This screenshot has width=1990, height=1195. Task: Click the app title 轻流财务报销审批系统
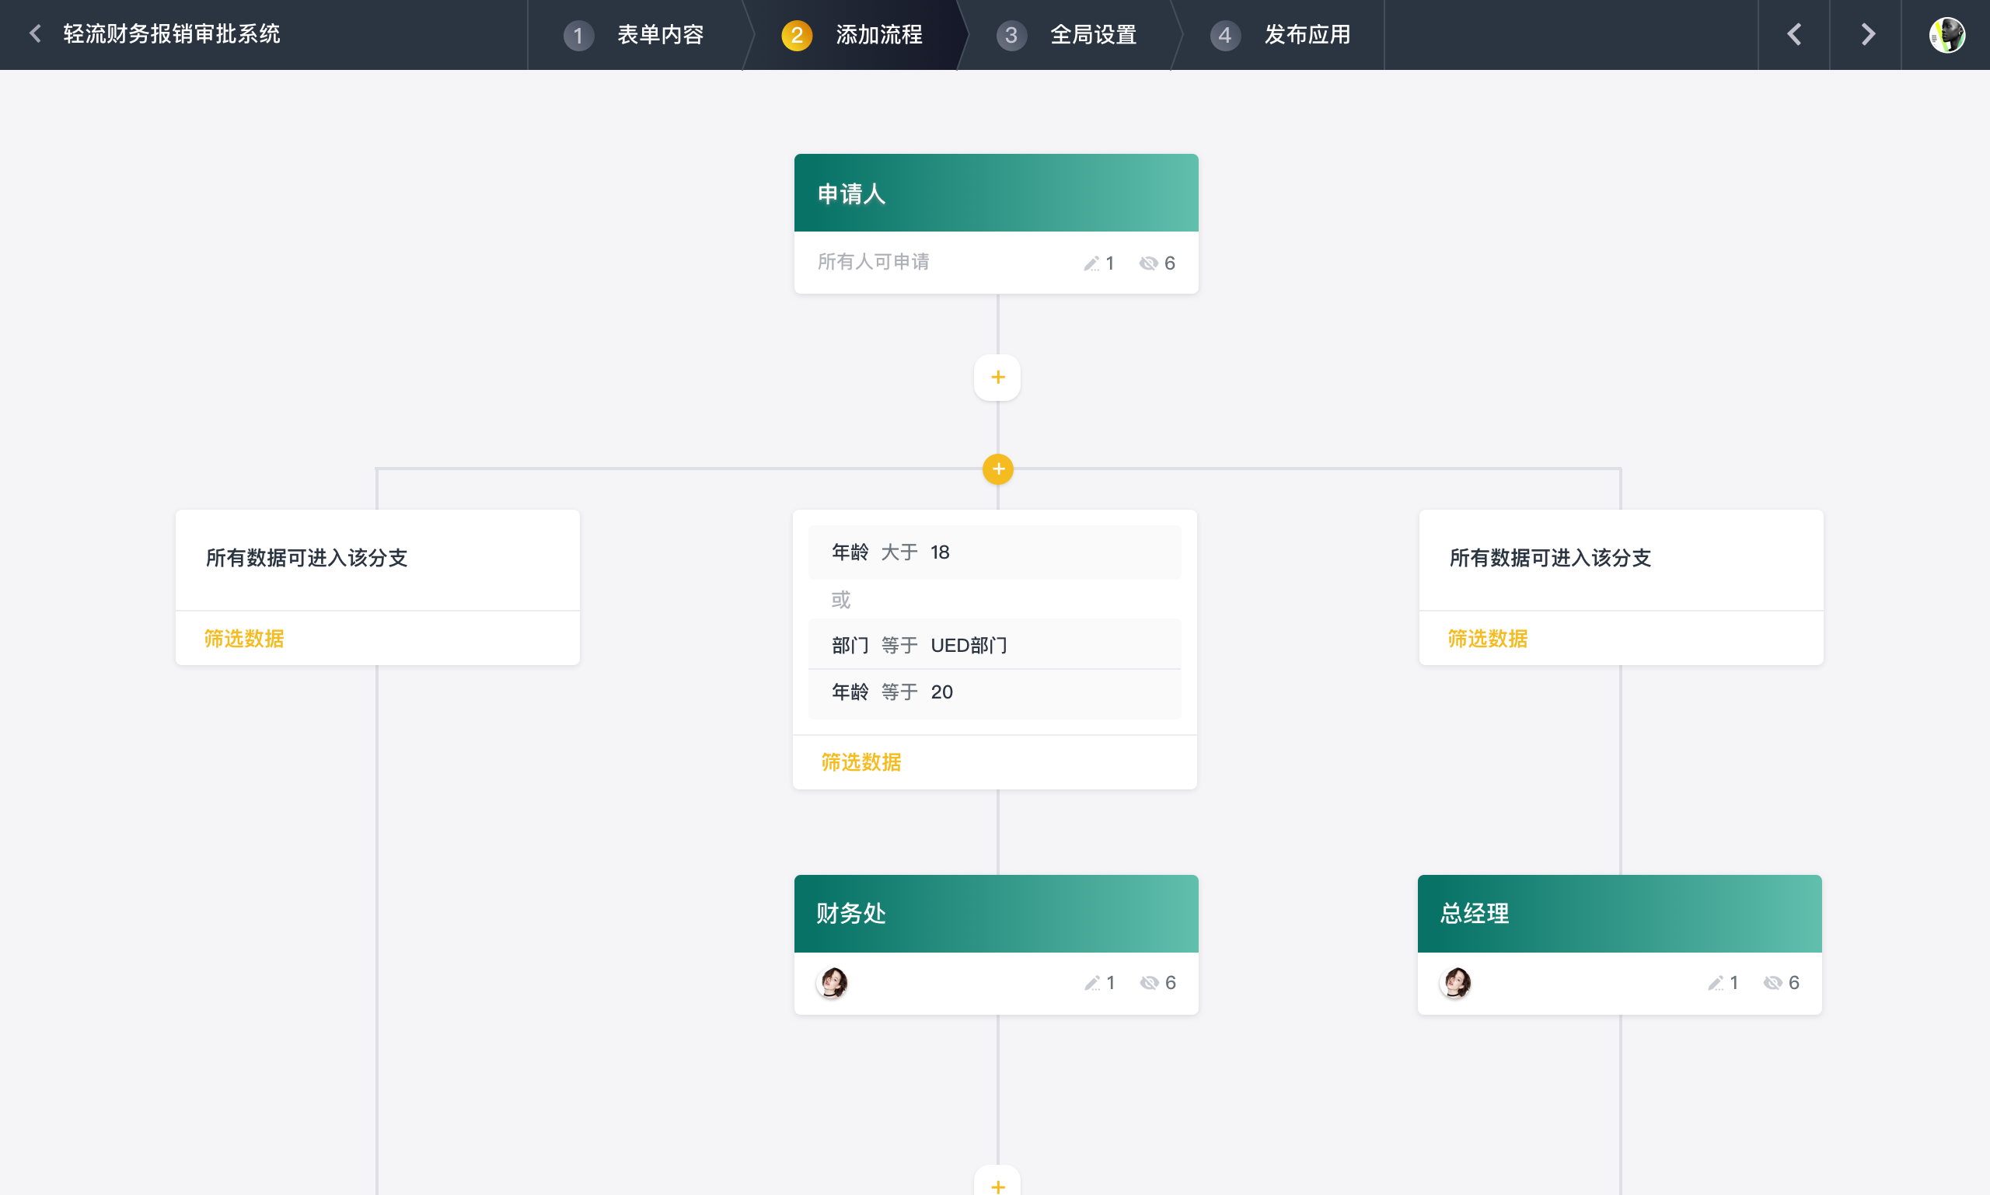172,34
